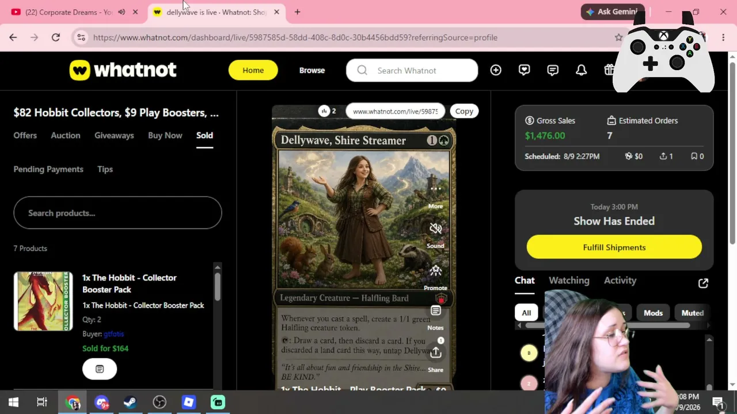Open Discord from the taskbar

[x=101, y=402]
